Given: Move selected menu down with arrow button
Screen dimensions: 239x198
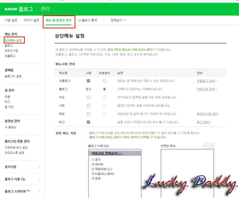Looking at the screenshot, I should [212, 146].
